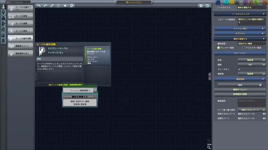Toggle eye icon for 必要なパーツ row
268x150 pixels.
[264, 118]
